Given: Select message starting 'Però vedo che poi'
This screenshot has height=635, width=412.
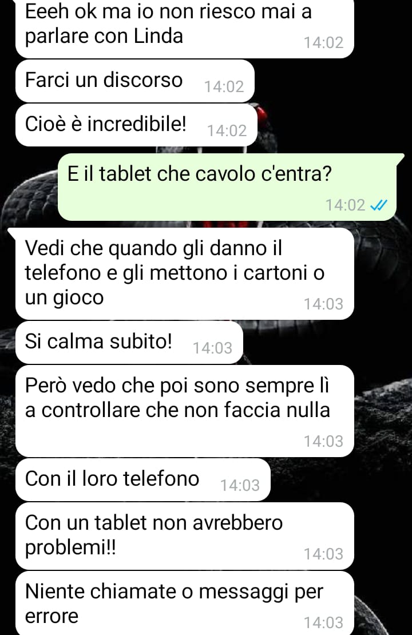Looking at the screenshot, I should (185, 411).
